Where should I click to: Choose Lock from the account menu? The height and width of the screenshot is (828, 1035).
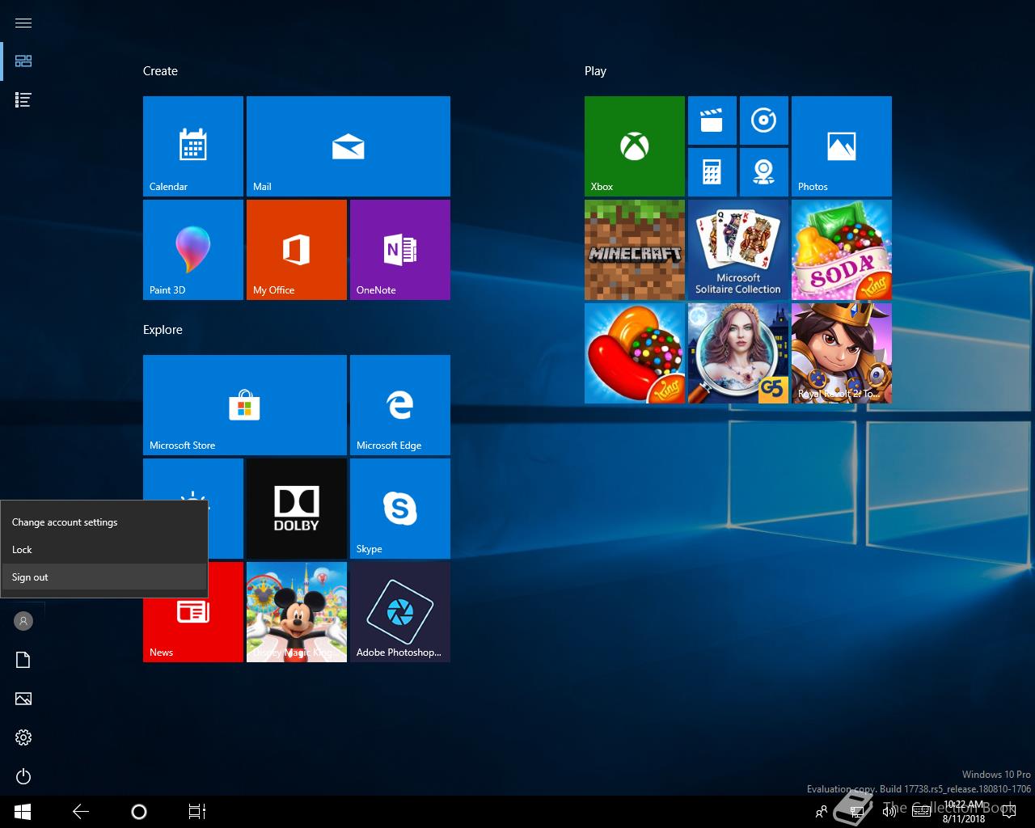pyautogui.click(x=103, y=550)
